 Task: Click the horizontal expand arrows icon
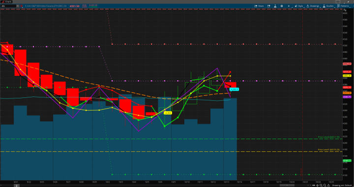click(x=314, y=185)
